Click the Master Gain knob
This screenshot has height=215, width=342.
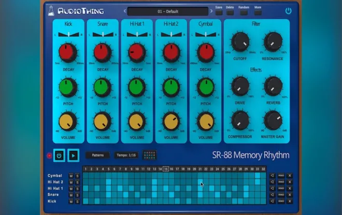pos(273,121)
